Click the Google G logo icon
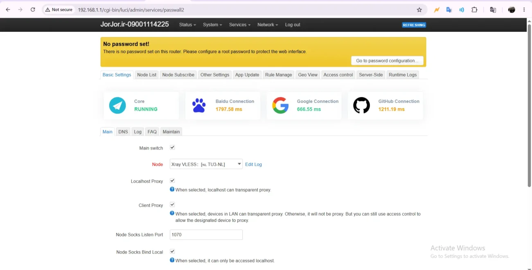 click(280, 105)
